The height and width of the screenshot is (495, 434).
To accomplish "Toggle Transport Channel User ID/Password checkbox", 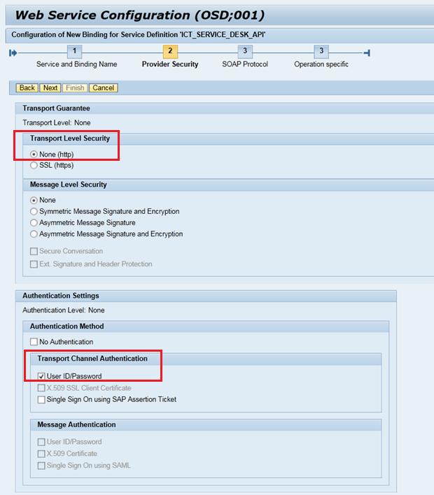I will coord(42,376).
